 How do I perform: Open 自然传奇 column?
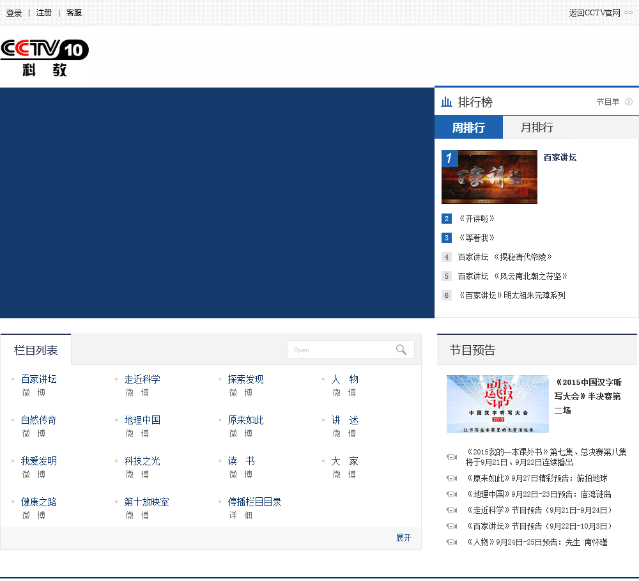pos(39,420)
